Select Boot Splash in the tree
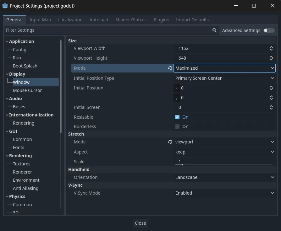This screenshot has height=231, width=281. (x=25, y=66)
